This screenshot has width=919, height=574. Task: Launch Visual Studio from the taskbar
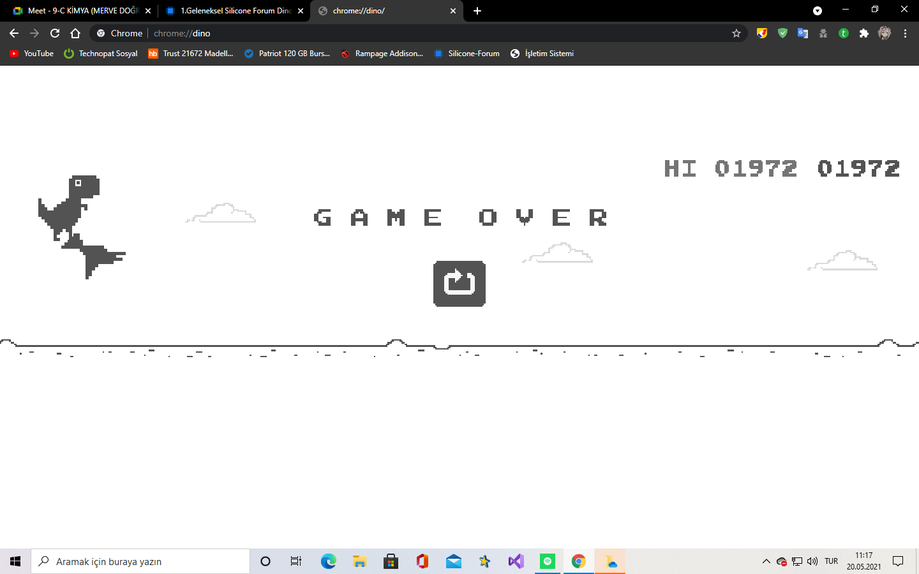coord(516,561)
